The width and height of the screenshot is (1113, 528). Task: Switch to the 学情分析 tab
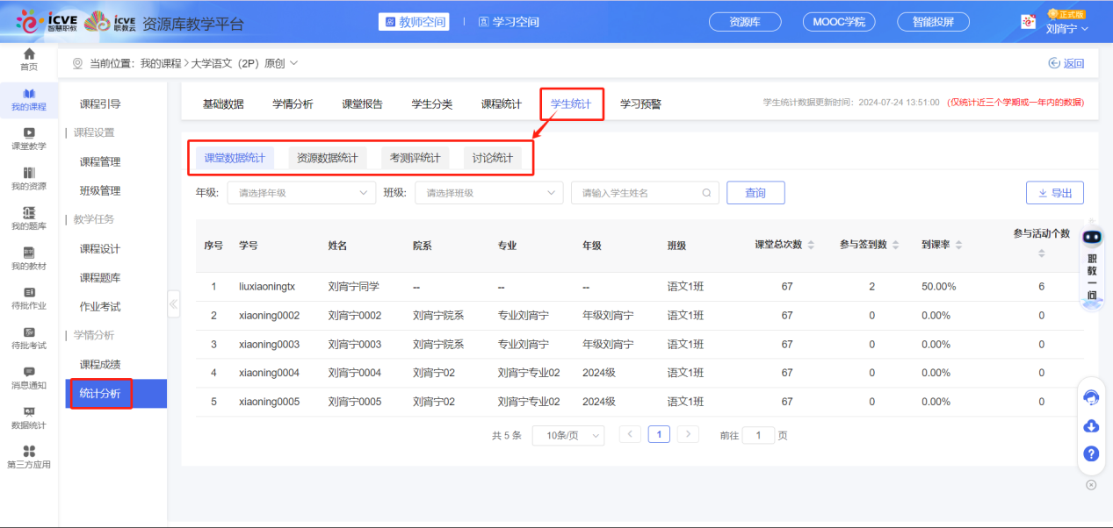292,103
